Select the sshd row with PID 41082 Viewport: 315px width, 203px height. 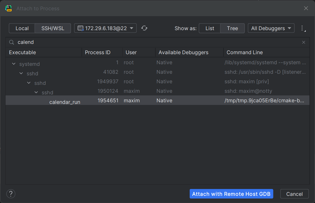(157, 72)
